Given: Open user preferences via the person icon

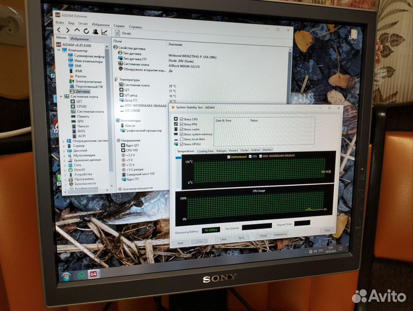Looking at the screenshot, I should 95,32.
